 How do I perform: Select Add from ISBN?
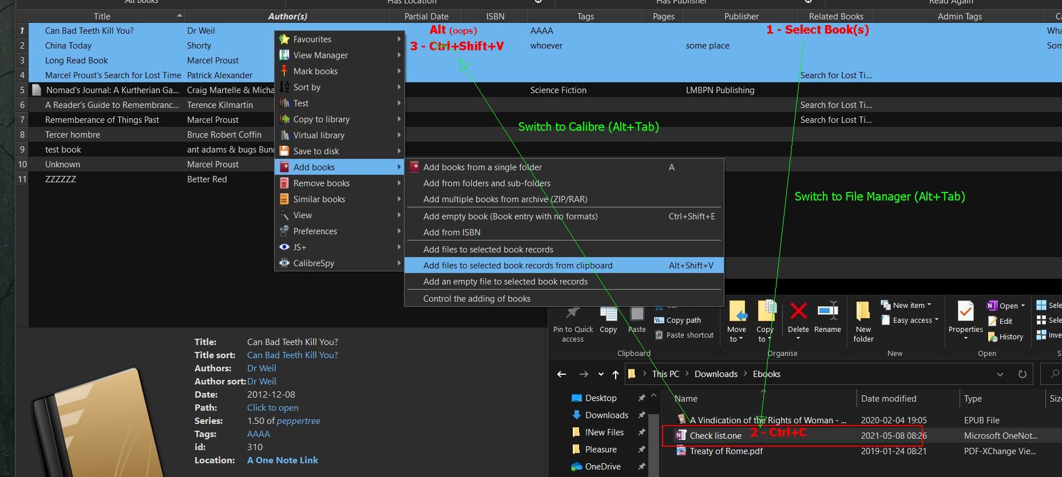[564, 232]
